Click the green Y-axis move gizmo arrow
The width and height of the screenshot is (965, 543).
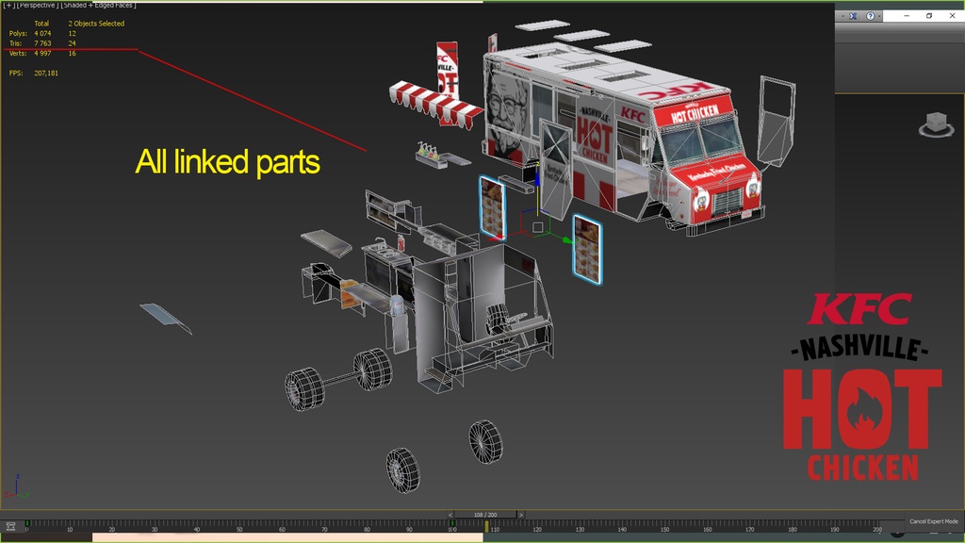tap(568, 240)
